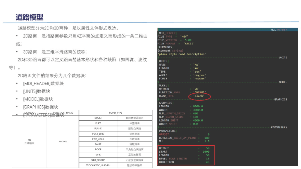Select the SINE_SWEEP table cell
The image size is (301, 169).
[x=98, y=160]
